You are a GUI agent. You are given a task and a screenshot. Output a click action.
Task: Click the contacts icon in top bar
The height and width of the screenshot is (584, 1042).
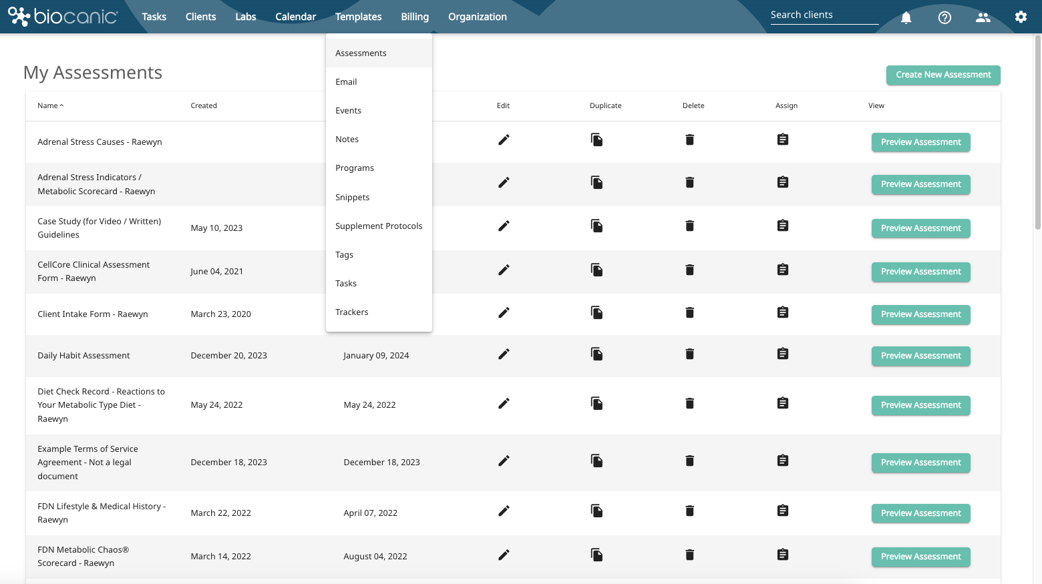[983, 17]
